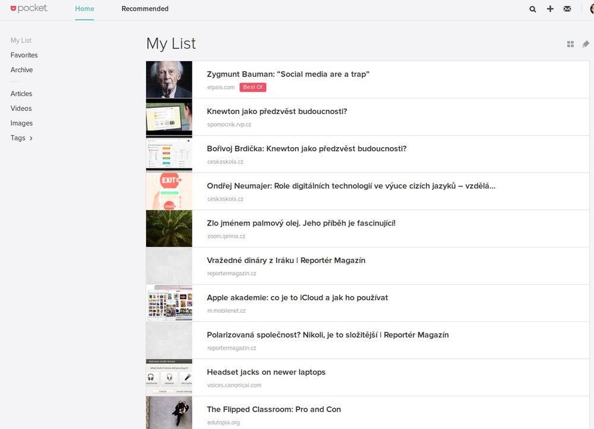This screenshot has width=594, height=429.
Task: Open Zygmunt Bauman social media article
Action: (288, 74)
